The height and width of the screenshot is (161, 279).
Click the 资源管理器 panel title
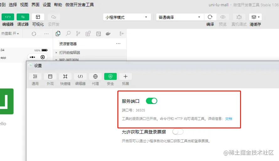(x=68, y=44)
